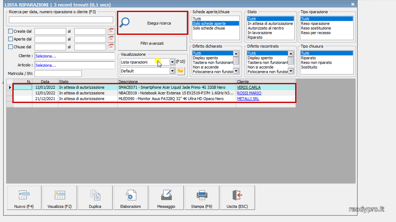
Task: Open Elaborazioni gear icon button
Action: tap(131, 198)
